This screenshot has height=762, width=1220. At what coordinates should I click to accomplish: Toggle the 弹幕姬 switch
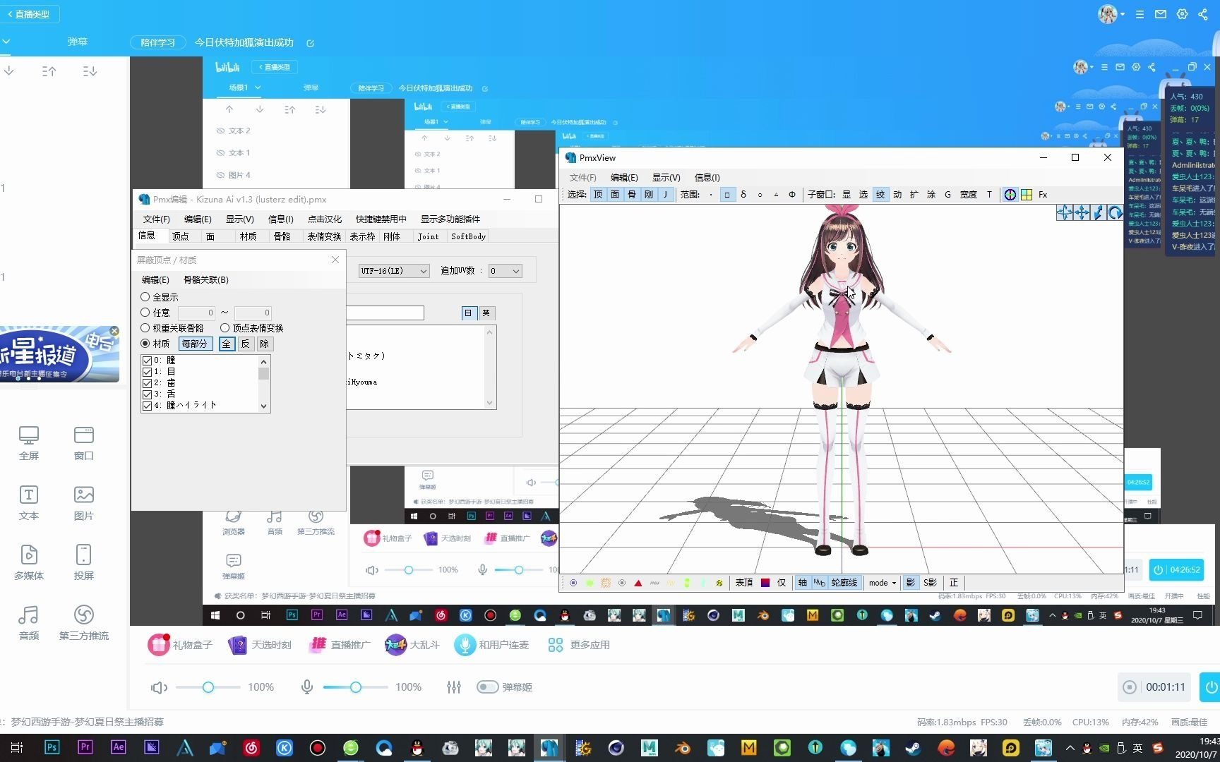(487, 687)
